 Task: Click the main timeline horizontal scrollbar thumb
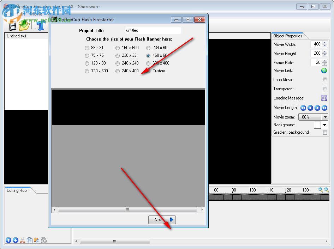coord(115,241)
